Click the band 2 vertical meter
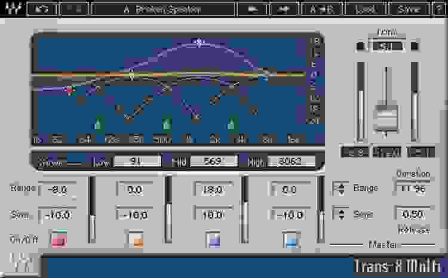Viewport: 448px width, 278px height. click(168, 210)
